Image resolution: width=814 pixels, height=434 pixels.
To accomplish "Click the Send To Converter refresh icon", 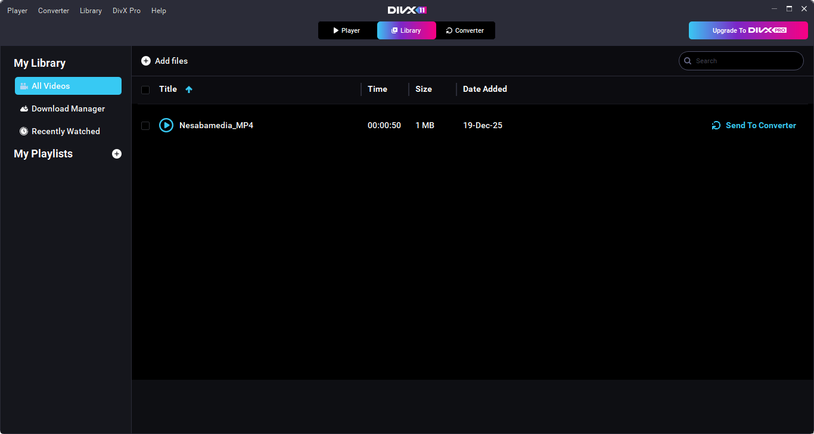I will 716,125.
